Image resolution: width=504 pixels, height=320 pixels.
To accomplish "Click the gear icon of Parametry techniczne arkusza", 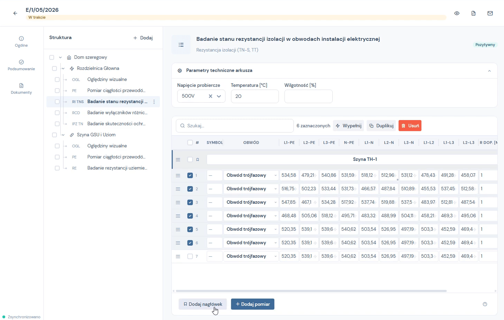I will click(x=180, y=71).
